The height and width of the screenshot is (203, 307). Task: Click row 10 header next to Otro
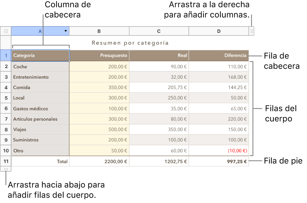coord(6,151)
